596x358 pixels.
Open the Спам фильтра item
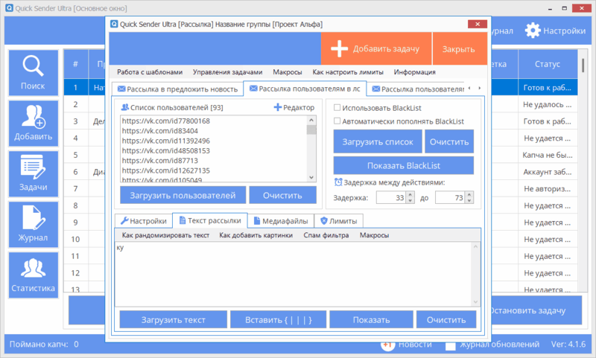(x=326, y=235)
